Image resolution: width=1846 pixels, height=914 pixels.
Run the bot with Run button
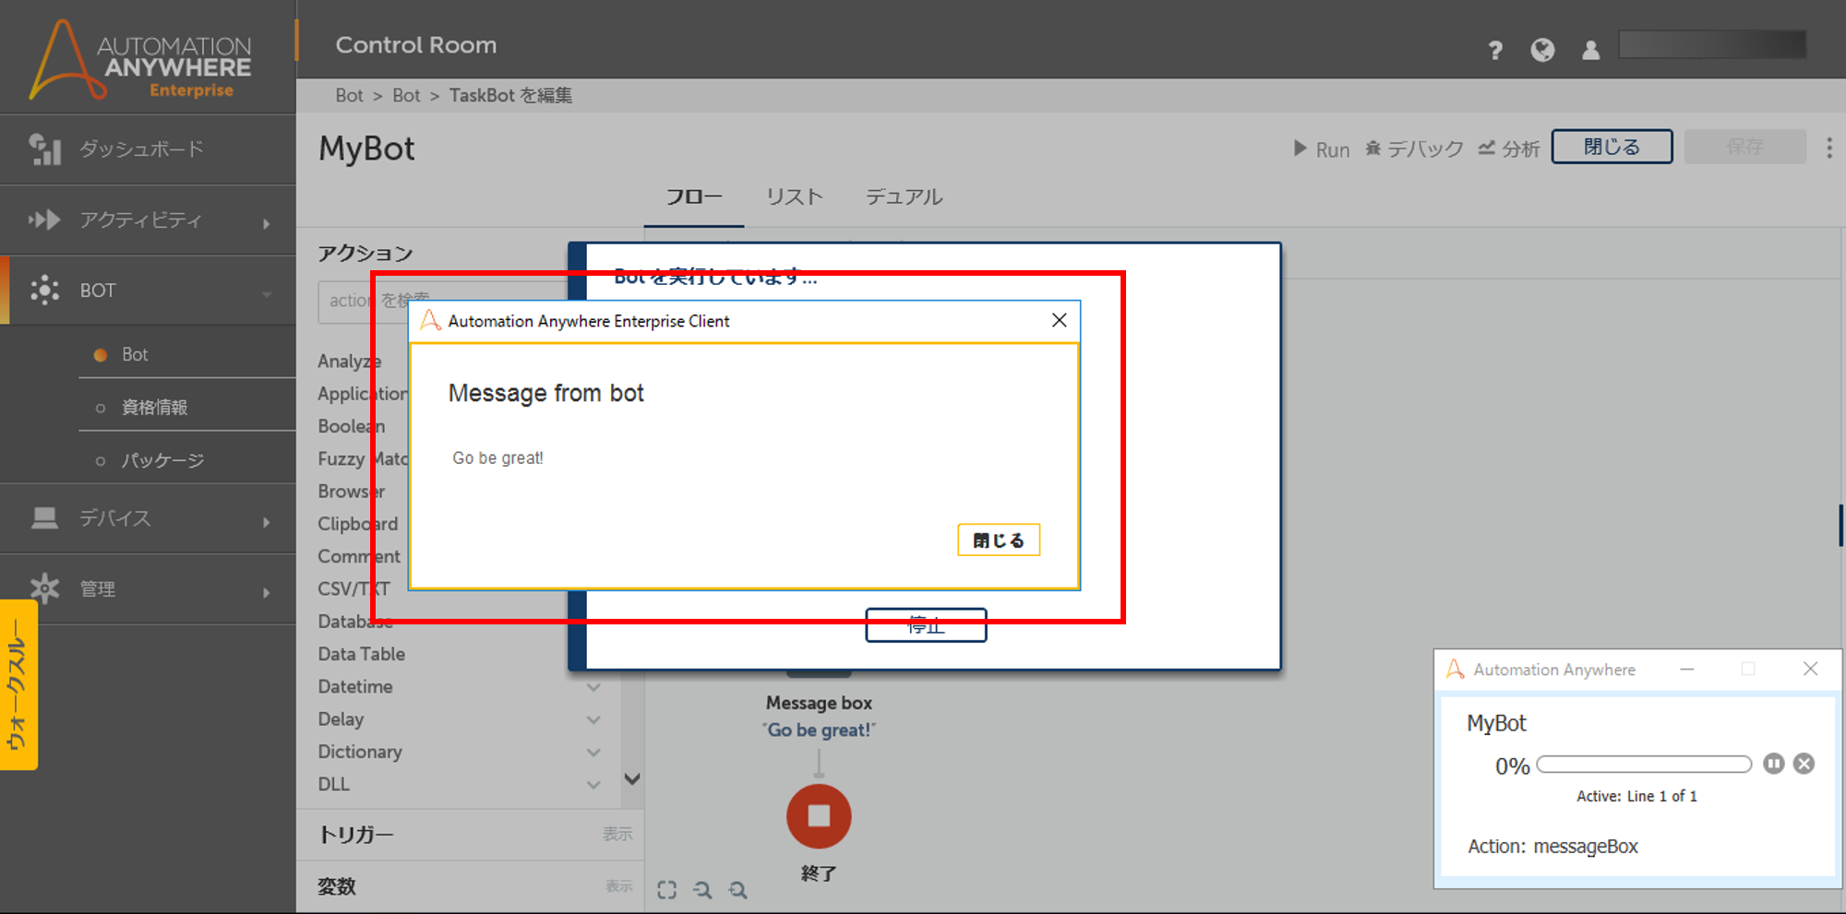[x=1322, y=148]
